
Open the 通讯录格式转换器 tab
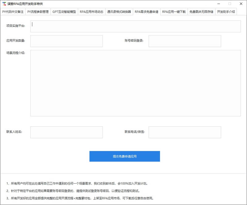[119, 12]
